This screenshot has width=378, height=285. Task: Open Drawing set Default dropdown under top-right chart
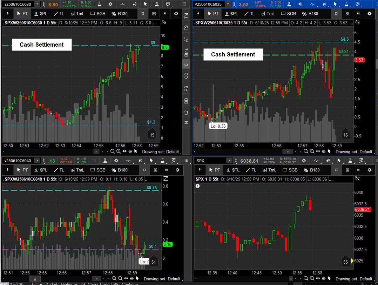(x=354, y=152)
